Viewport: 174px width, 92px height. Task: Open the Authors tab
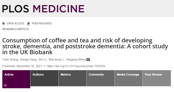pos(45,78)
